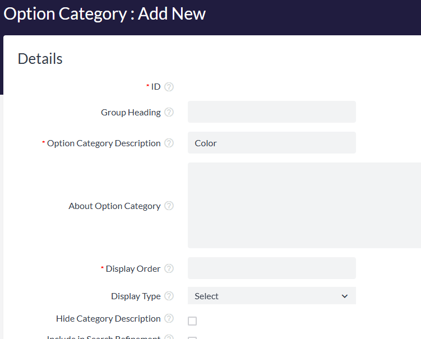Click inside the About Option Category textarea
This screenshot has width=421, height=339.
304,205
